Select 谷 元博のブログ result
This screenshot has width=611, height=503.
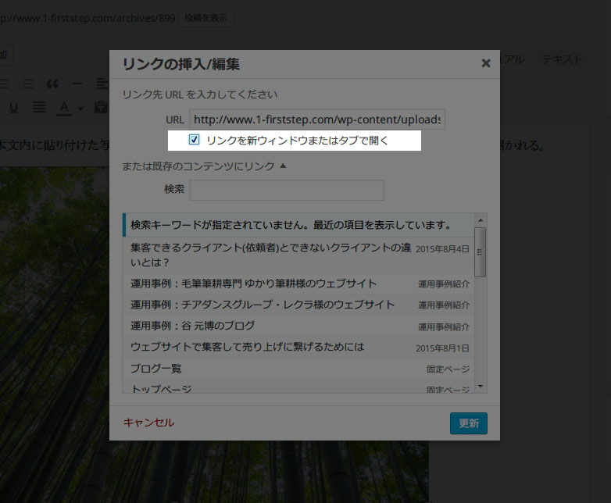point(298,326)
